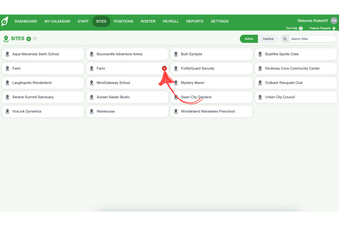Click the Search Sites input field
Image resolution: width=339 pixels, height=226 pixels.
click(312, 39)
